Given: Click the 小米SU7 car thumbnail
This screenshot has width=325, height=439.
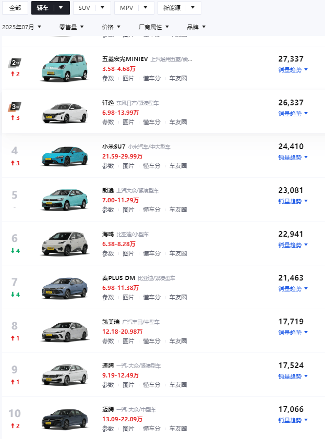Looking at the screenshot, I should (65, 156).
